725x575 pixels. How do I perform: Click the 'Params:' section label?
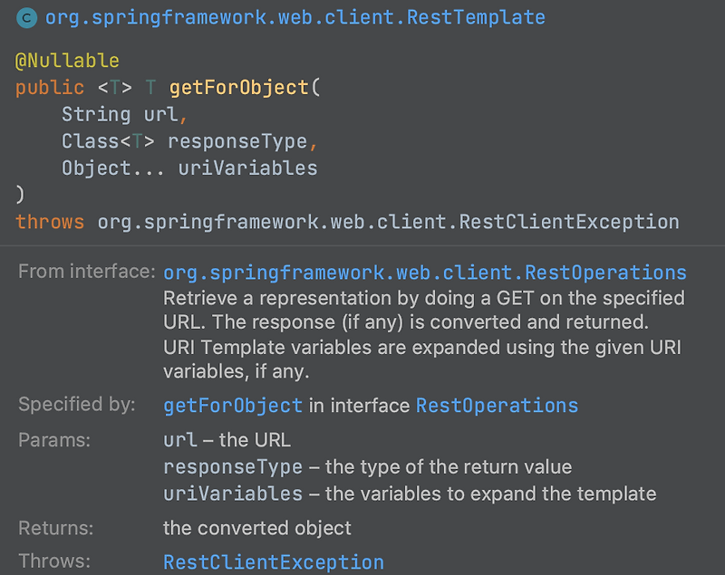point(54,440)
